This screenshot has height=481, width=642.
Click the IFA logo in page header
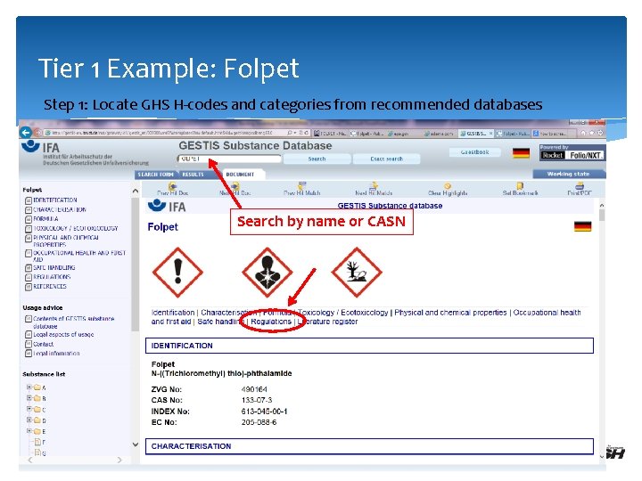40,147
